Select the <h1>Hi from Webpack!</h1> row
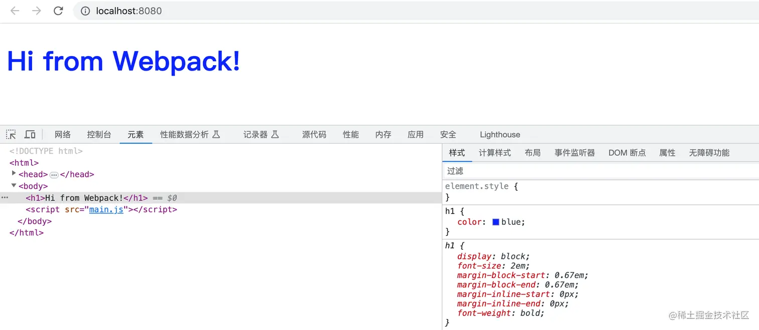Viewport: 759px width, 330px height. pyautogui.click(x=221, y=198)
